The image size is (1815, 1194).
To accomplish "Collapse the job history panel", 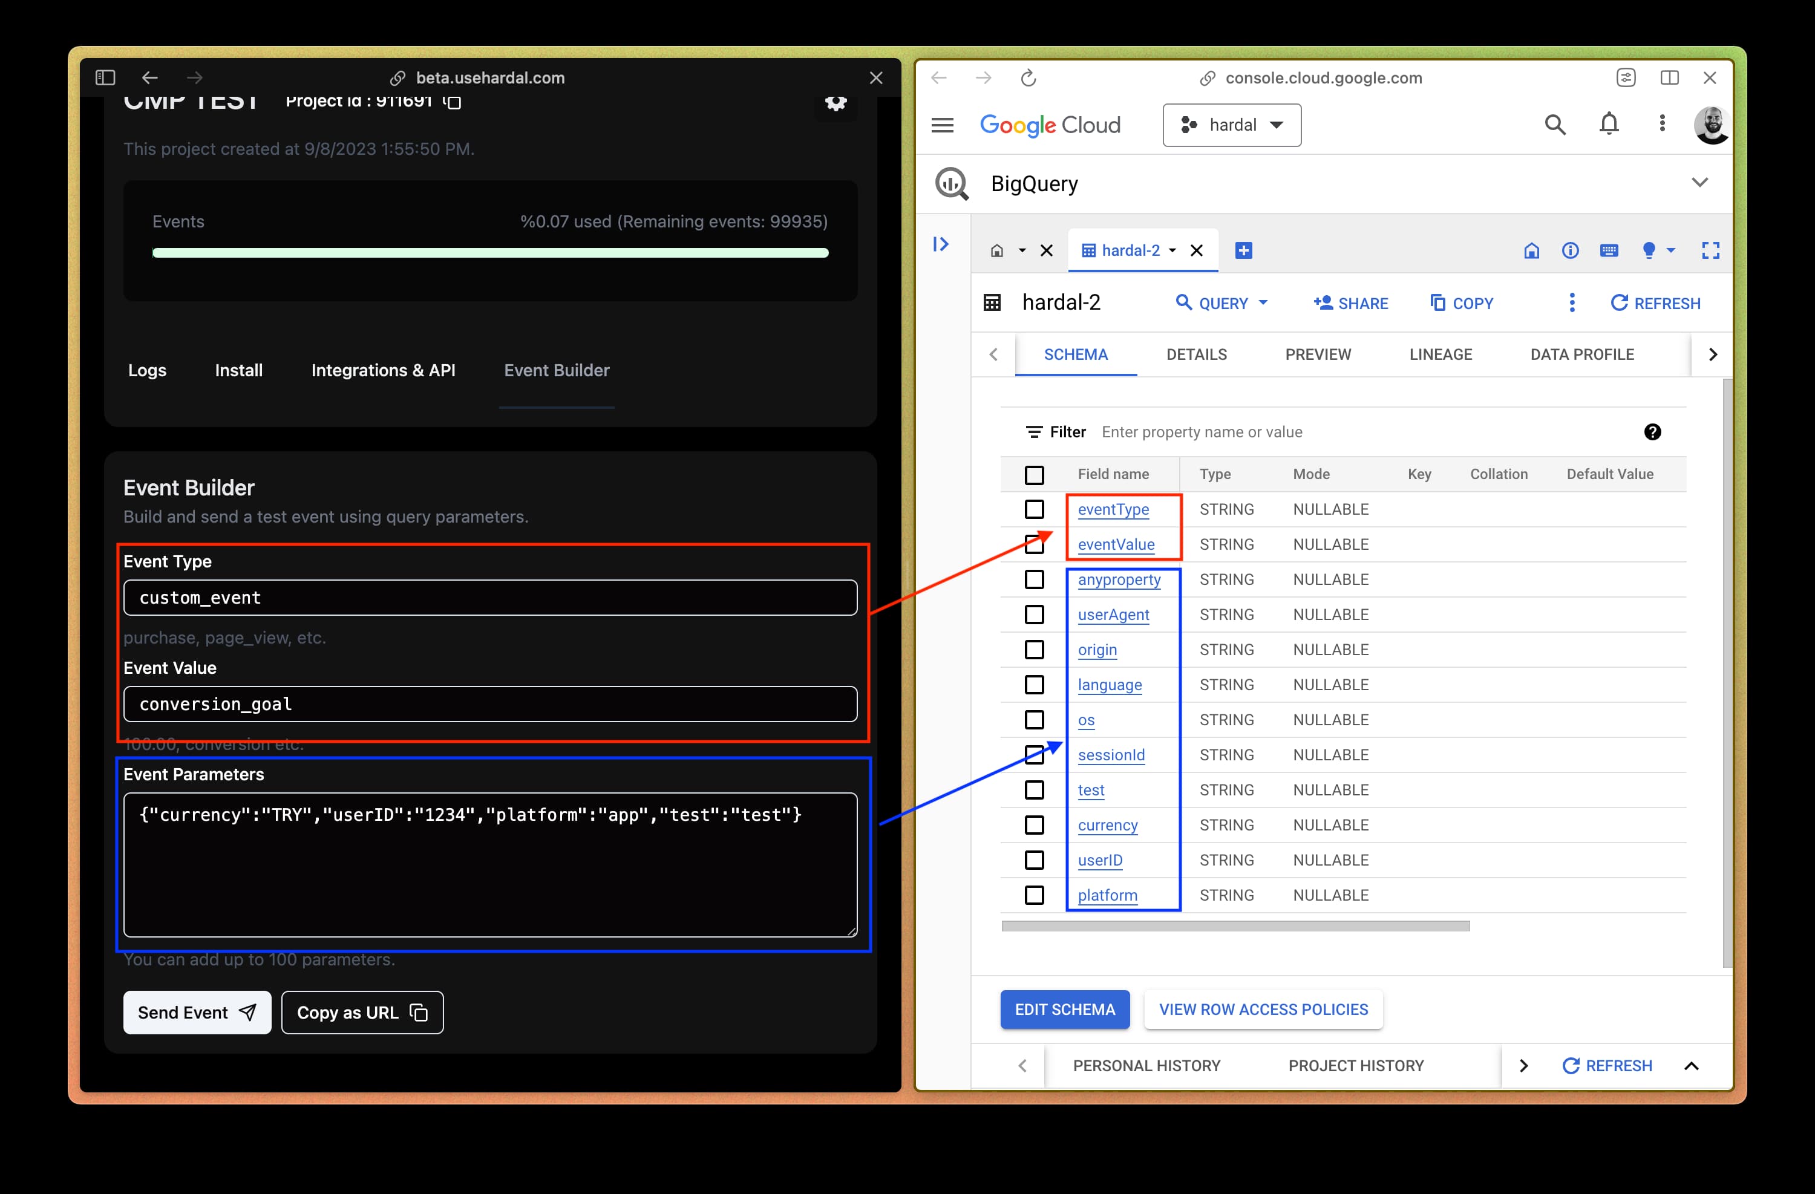I will click(1692, 1066).
